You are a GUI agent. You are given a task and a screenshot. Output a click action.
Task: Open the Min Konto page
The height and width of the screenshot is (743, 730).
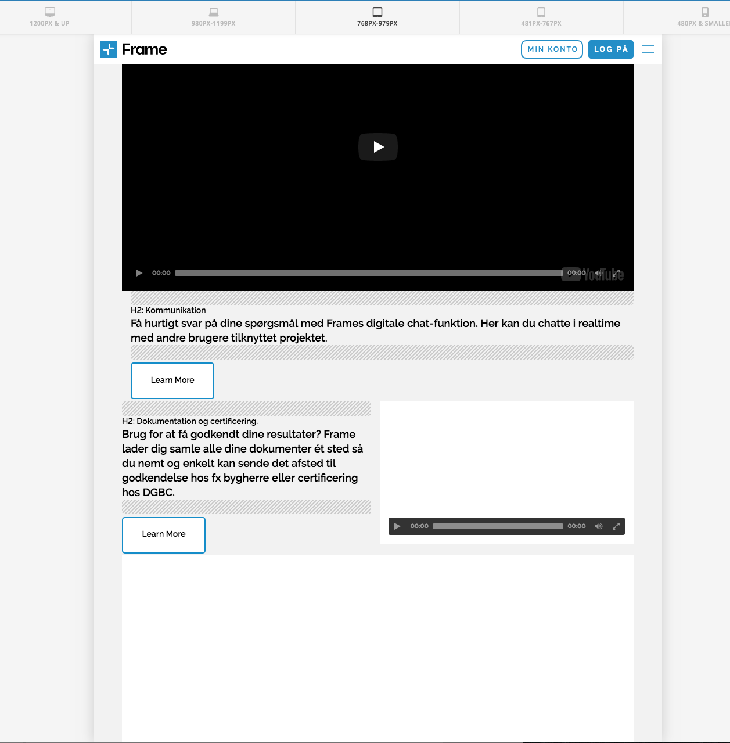[x=552, y=49]
